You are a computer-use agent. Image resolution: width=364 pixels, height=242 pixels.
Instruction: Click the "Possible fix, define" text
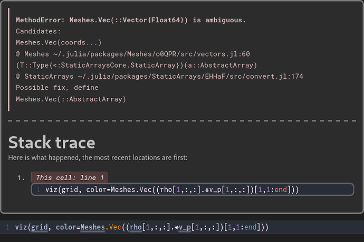coord(57,88)
